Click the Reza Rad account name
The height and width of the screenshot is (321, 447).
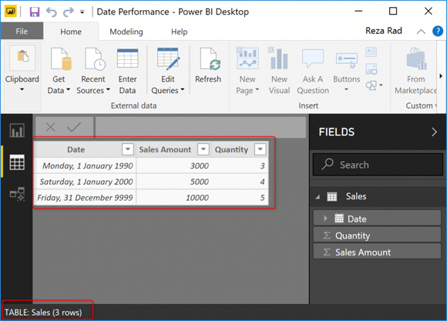pos(384,31)
